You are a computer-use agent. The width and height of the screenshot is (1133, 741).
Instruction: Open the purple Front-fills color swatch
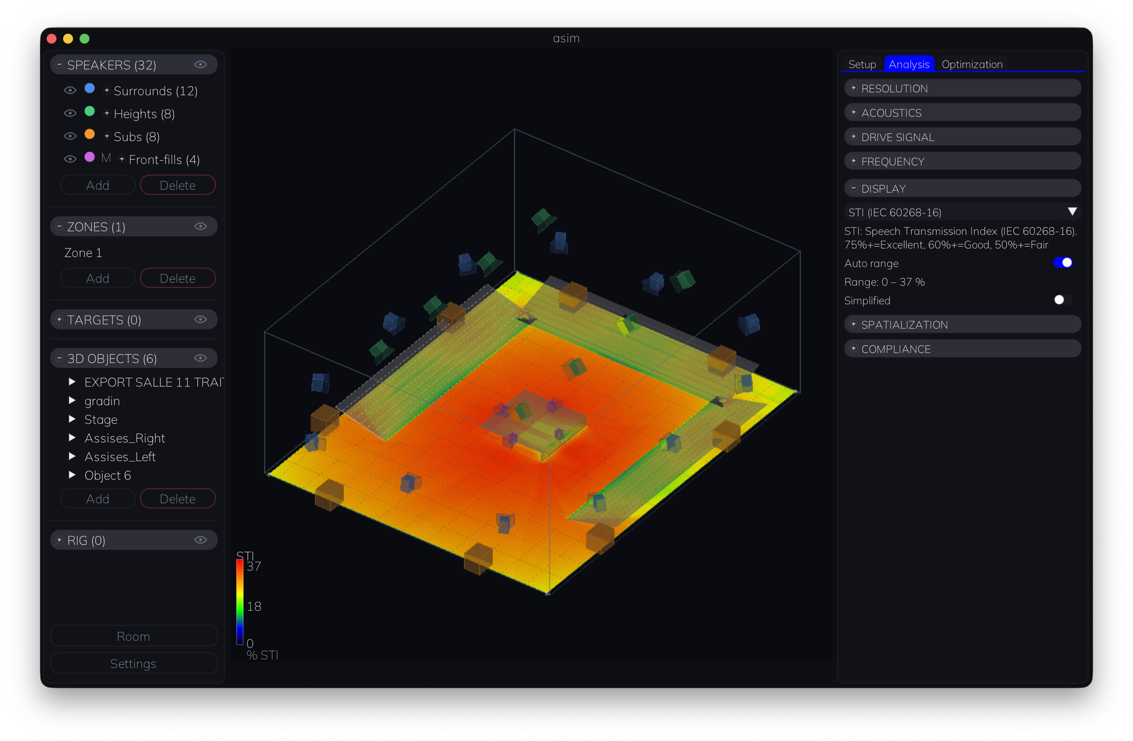[x=90, y=157]
